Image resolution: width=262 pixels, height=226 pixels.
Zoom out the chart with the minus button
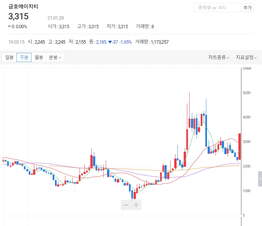pos(126,205)
